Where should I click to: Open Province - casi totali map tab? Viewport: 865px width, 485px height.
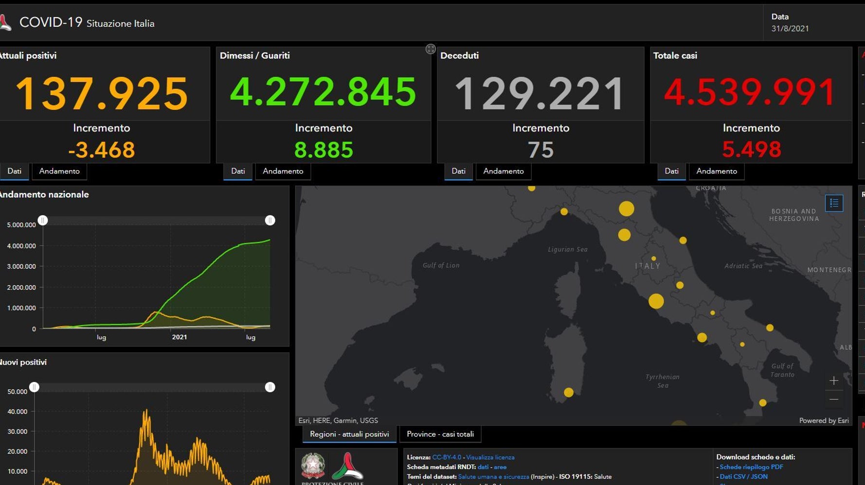[x=440, y=434]
